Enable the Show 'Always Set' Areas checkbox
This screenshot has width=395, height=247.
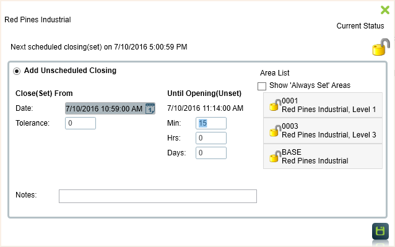coord(262,86)
